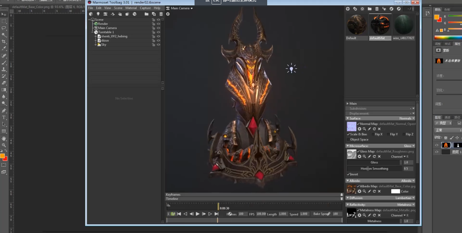Click the Albedo Color white swatch
The image size is (462, 233).
click(395, 191)
